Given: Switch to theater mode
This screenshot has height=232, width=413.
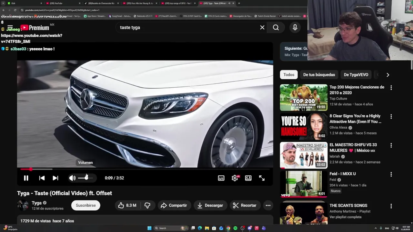Looking at the screenshot, I should [x=248, y=178].
